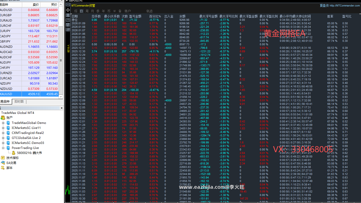
Task: Click the server icon of ICMarketsSC-Demo03
Action: 8,143
